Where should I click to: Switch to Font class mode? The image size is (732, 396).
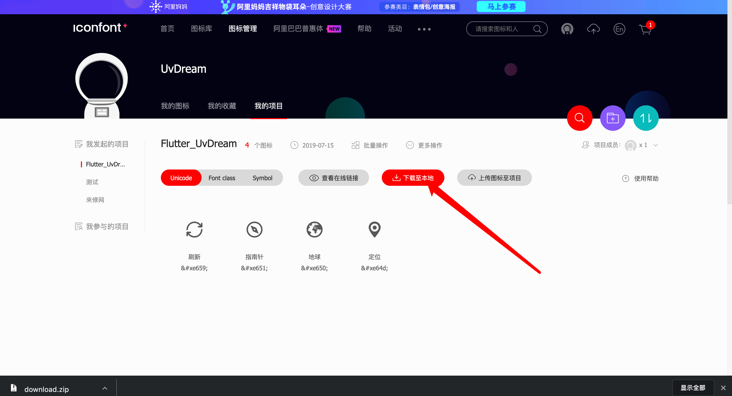(222, 178)
